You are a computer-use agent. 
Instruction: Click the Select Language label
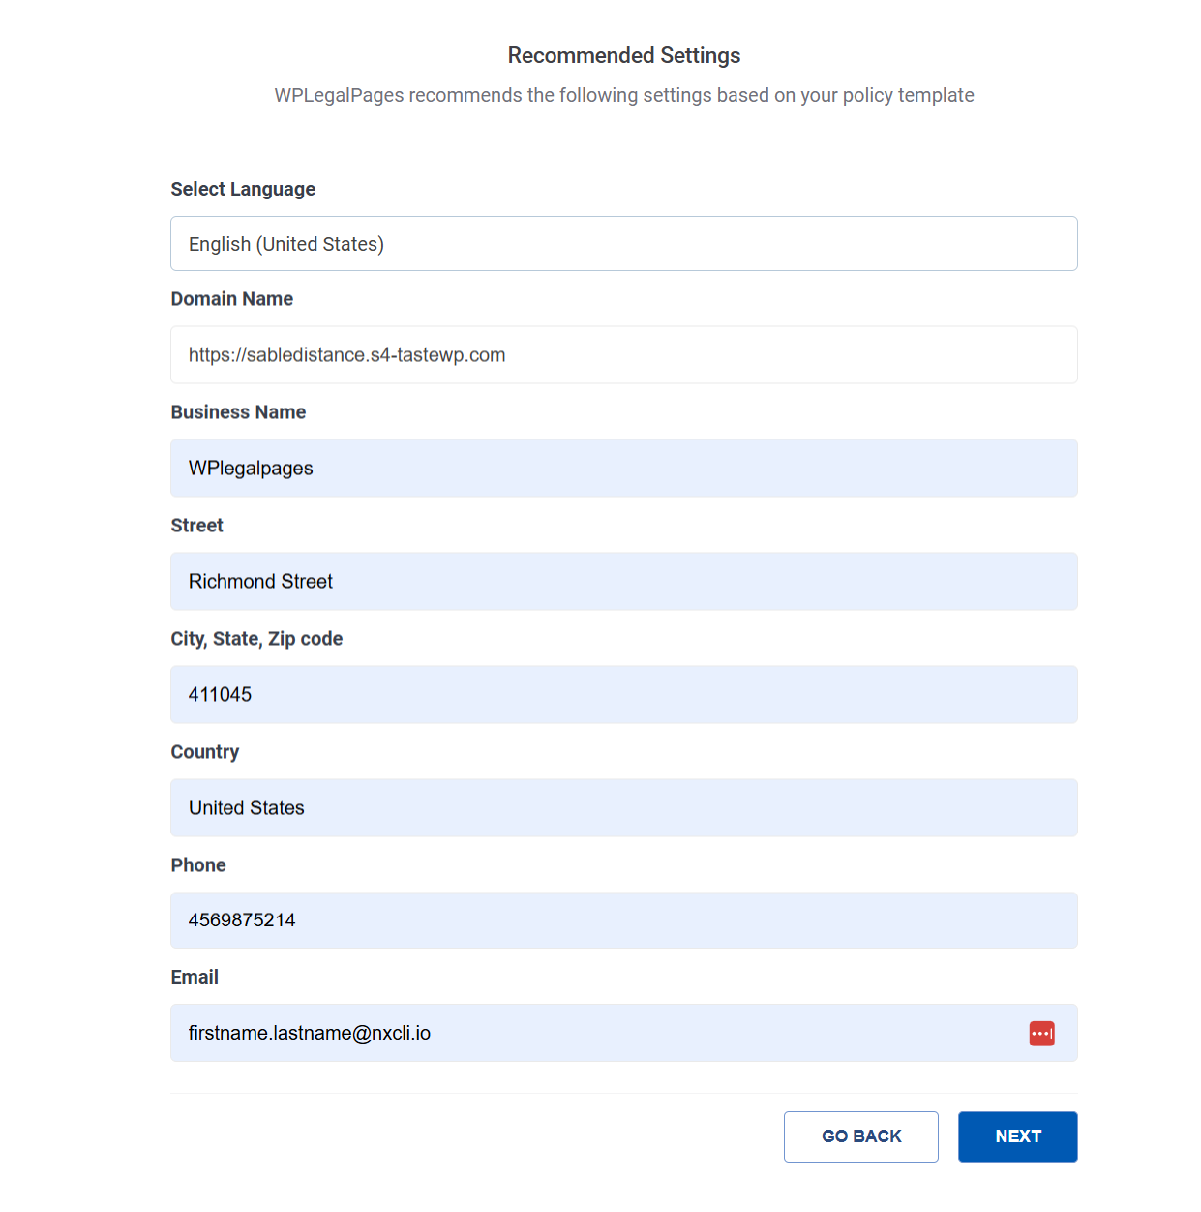243,190
